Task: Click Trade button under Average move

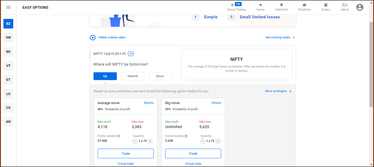Action: 125,154
